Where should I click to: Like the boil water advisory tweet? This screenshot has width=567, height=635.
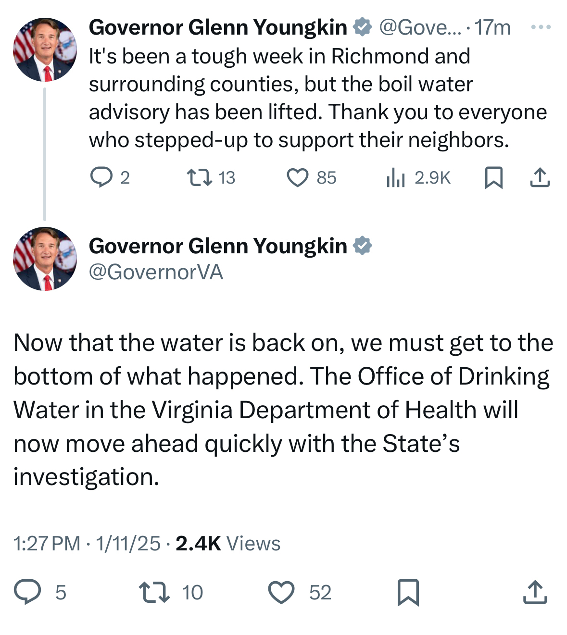(x=298, y=177)
